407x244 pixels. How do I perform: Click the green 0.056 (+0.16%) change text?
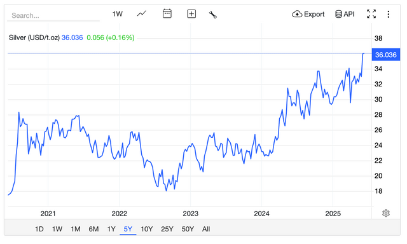(x=111, y=37)
